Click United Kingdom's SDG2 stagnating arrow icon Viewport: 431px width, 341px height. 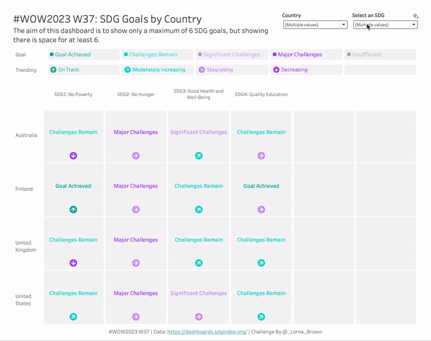[x=136, y=263]
